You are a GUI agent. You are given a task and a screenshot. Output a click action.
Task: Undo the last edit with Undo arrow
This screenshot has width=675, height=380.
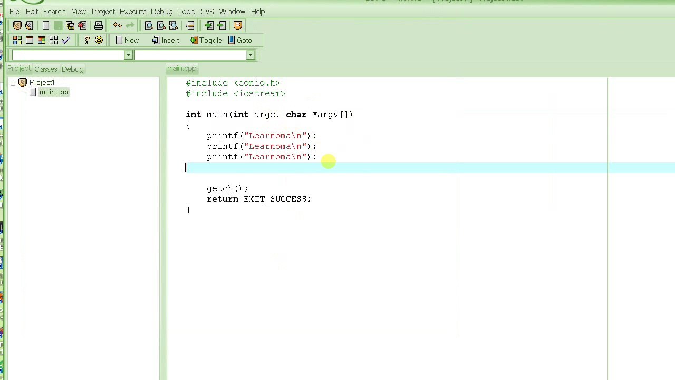tap(118, 25)
